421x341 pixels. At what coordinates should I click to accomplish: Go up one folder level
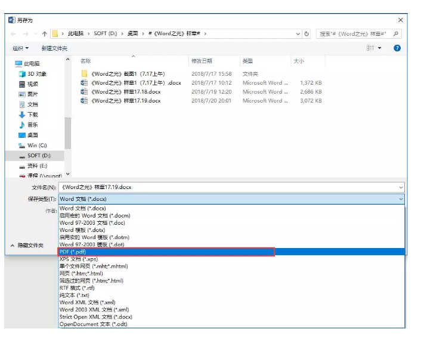pyautogui.click(x=45, y=34)
